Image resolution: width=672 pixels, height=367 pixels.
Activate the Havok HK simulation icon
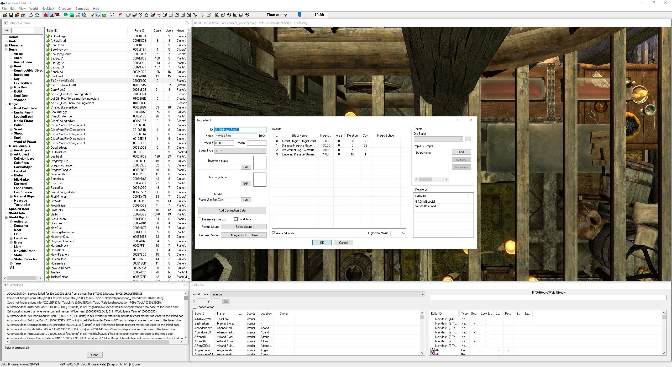coord(78,15)
